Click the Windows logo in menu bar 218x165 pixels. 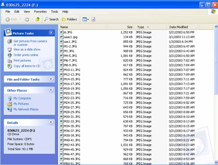click(213, 12)
